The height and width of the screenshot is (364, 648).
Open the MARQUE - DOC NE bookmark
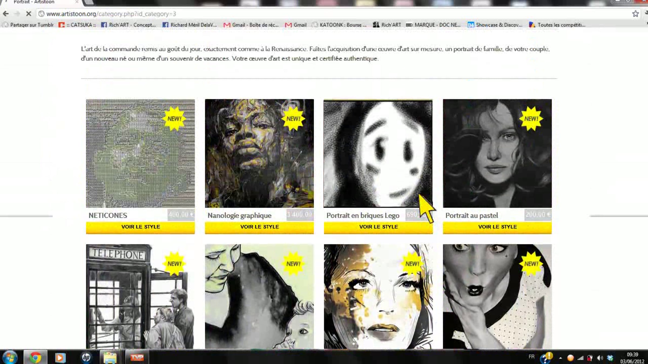click(434, 25)
